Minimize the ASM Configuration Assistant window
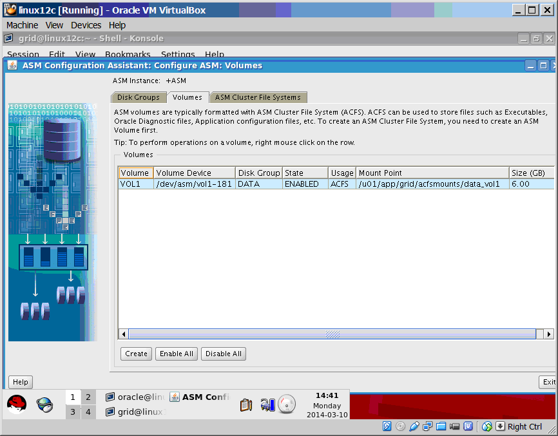This screenshot has width=558, height=436. 530,66
